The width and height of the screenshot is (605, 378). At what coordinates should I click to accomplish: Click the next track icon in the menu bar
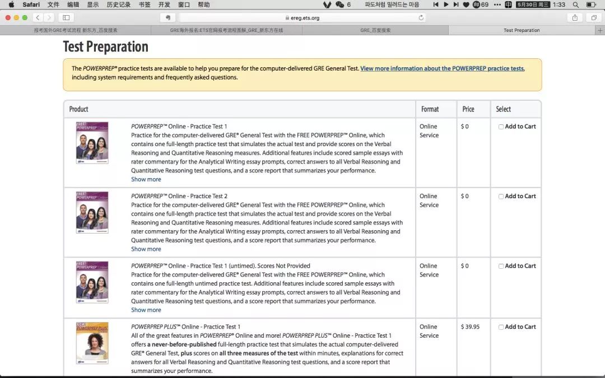pos(455,4)
